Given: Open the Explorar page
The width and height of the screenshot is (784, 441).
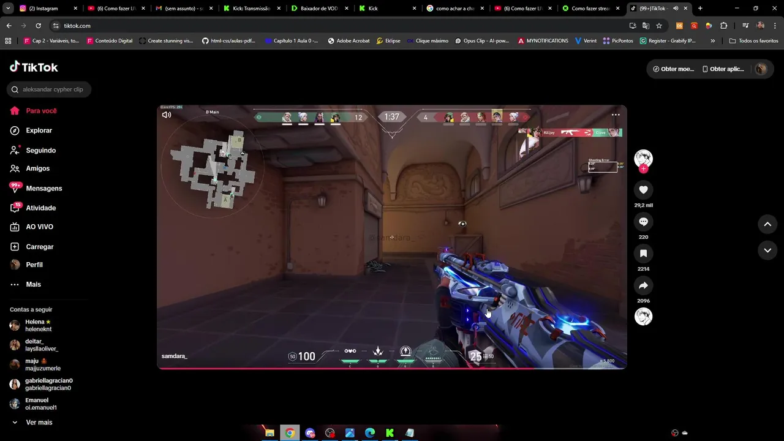Looking at the screenshot, I should click(x=31, y=130).
